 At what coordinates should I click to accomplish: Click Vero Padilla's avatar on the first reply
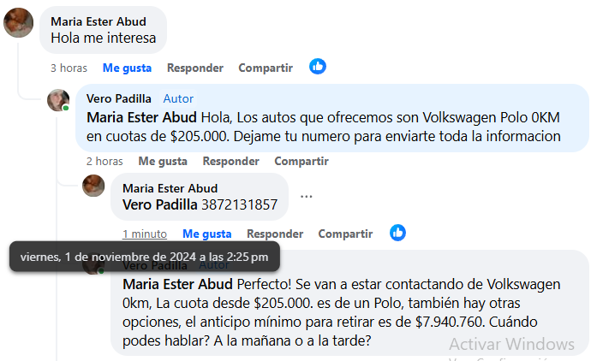(x=58, y=100)
